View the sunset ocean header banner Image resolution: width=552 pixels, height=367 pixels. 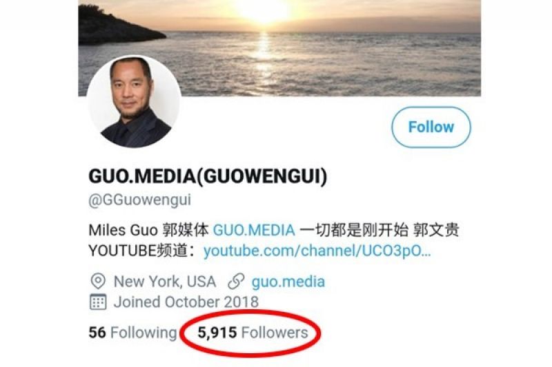(279, 48)
